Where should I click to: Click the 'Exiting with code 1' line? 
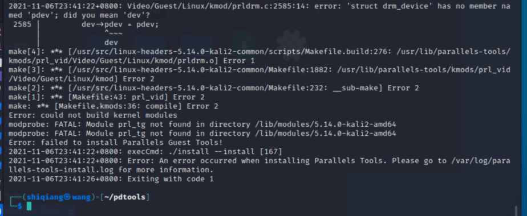point(111,179)
